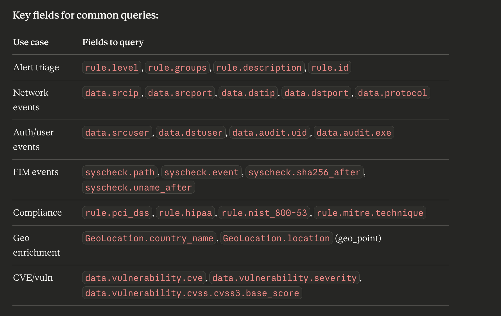Click the data.srcuser chip in Auth/user events
The width and height of the screenshot is (501, 316).
pyautogui.click(x=117, y=133)
